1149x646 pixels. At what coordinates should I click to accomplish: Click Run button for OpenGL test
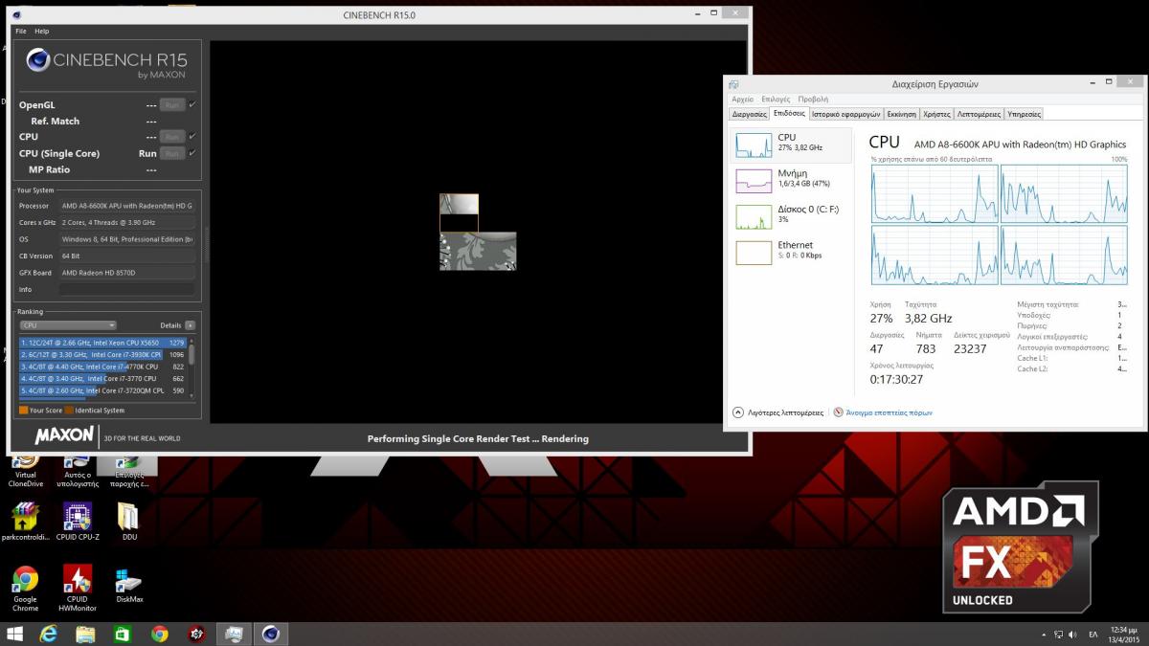pyautogui.click(x=172, y=105)
